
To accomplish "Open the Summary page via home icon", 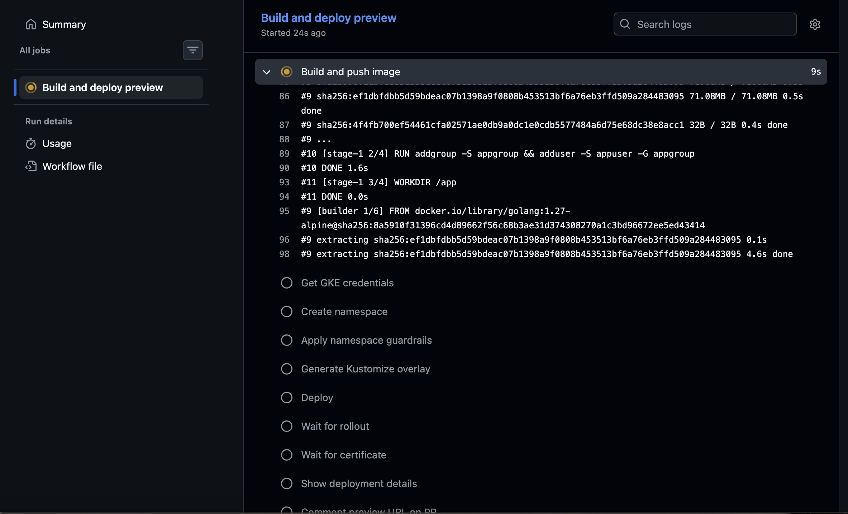I will click(x=31, y=24).
